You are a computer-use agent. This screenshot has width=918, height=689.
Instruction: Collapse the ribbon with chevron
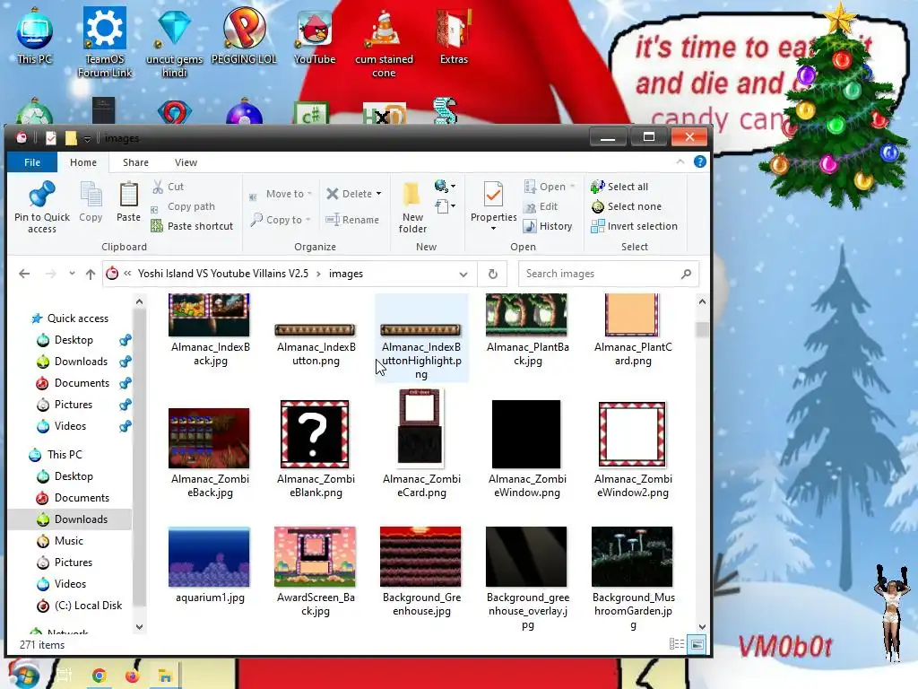click(680, 161)
